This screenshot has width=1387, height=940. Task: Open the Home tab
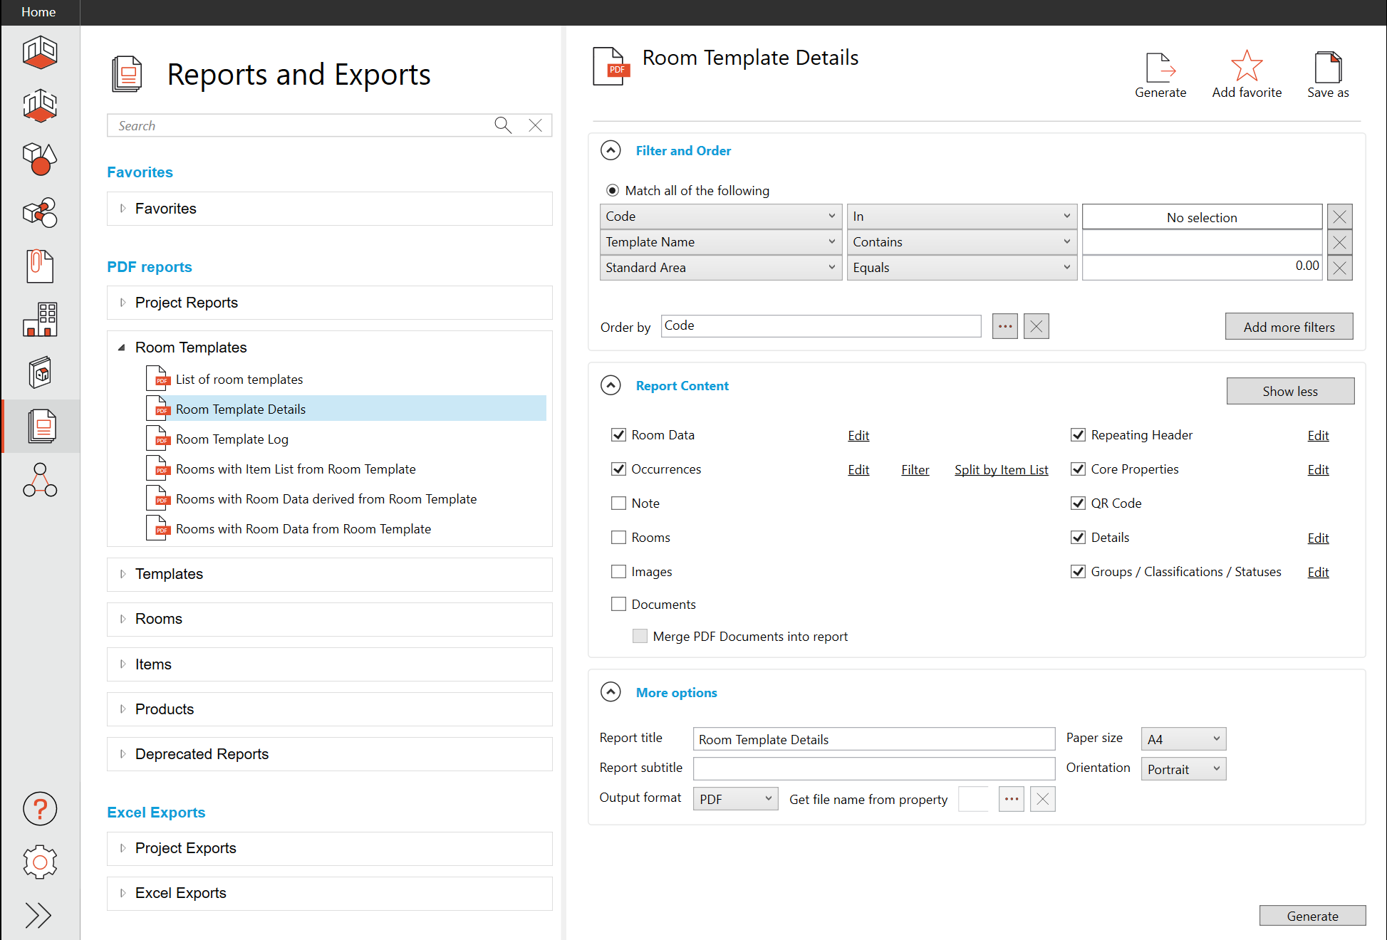point(38,12)
